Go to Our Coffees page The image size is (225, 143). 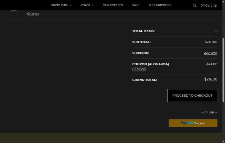pos(113,5)
